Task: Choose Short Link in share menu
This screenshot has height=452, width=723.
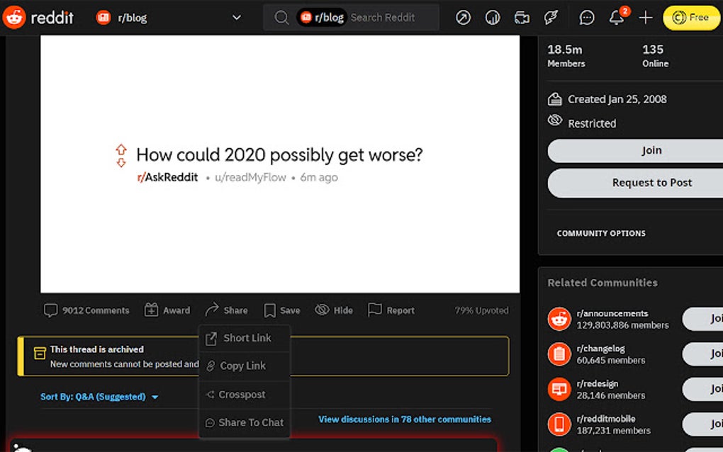Action: (x=245, y=338)
